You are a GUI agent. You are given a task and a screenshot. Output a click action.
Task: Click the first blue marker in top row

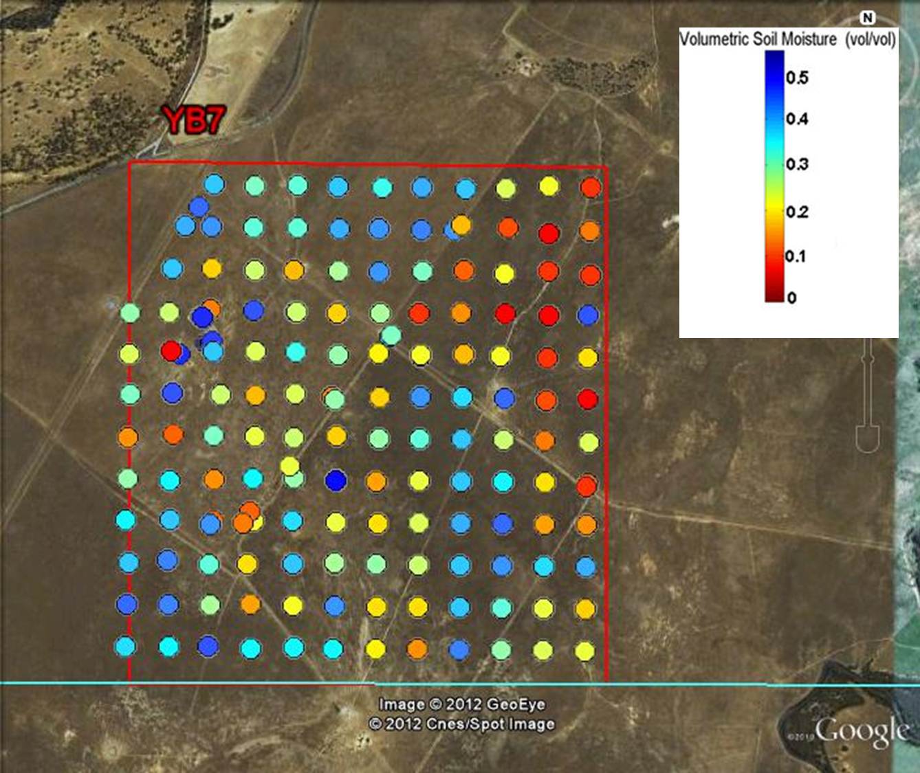[x=215, y=184]
